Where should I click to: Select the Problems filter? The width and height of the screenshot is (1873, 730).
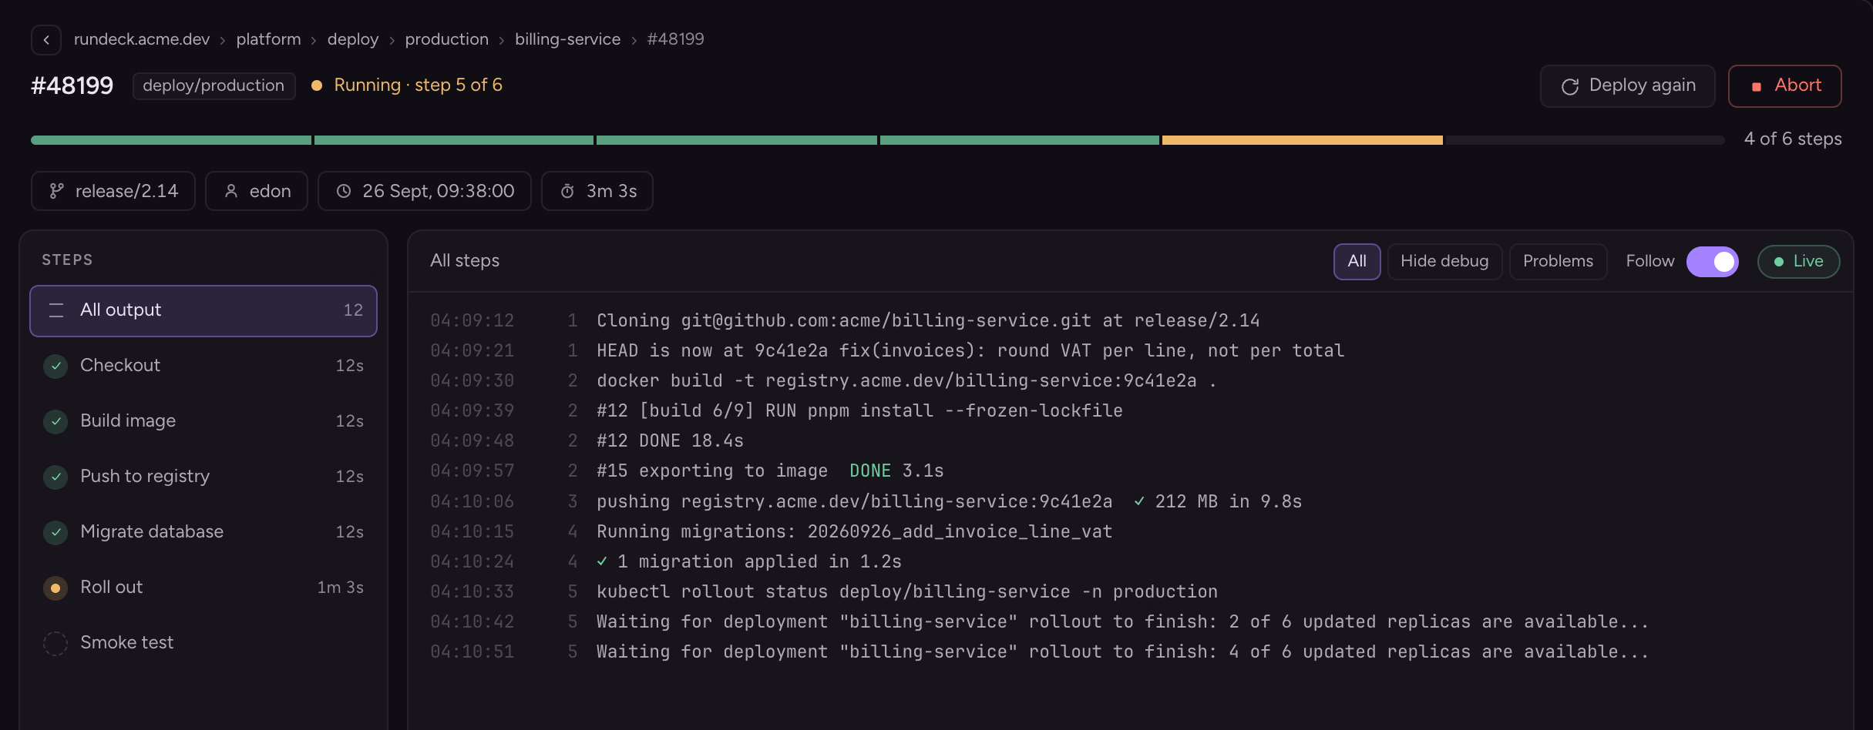point(1558,262)
